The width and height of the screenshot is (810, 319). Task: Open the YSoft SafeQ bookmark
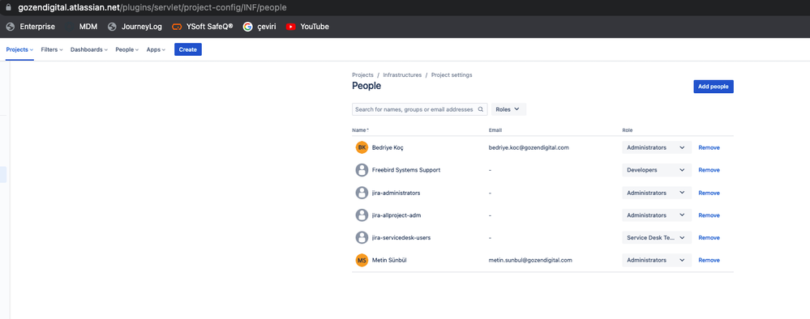point(203,27)
